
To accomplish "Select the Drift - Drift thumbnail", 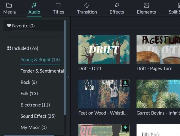I will coord(104,49).
